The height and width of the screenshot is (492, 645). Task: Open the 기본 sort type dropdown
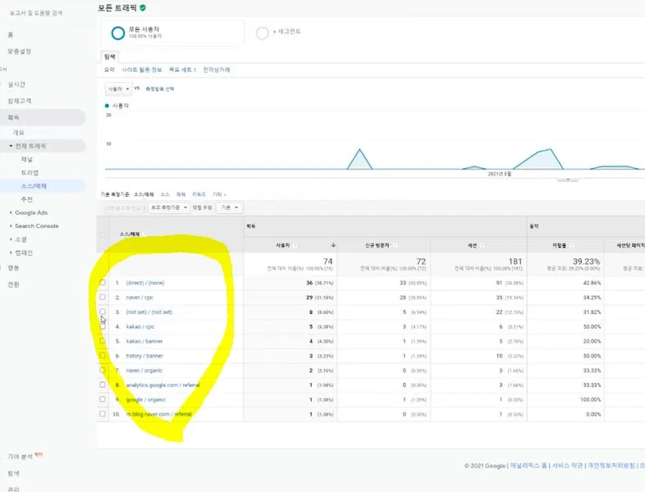[230, 207]
